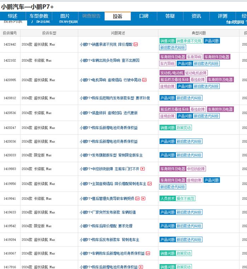Open complaint 购车后短期内发布新款车型 要求补偿
Image resolution: width=247 pixels, height=269 pixels.
coord(115,98)
